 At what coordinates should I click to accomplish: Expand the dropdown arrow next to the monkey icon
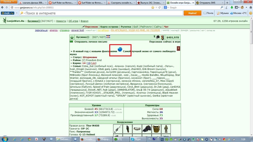246,7
